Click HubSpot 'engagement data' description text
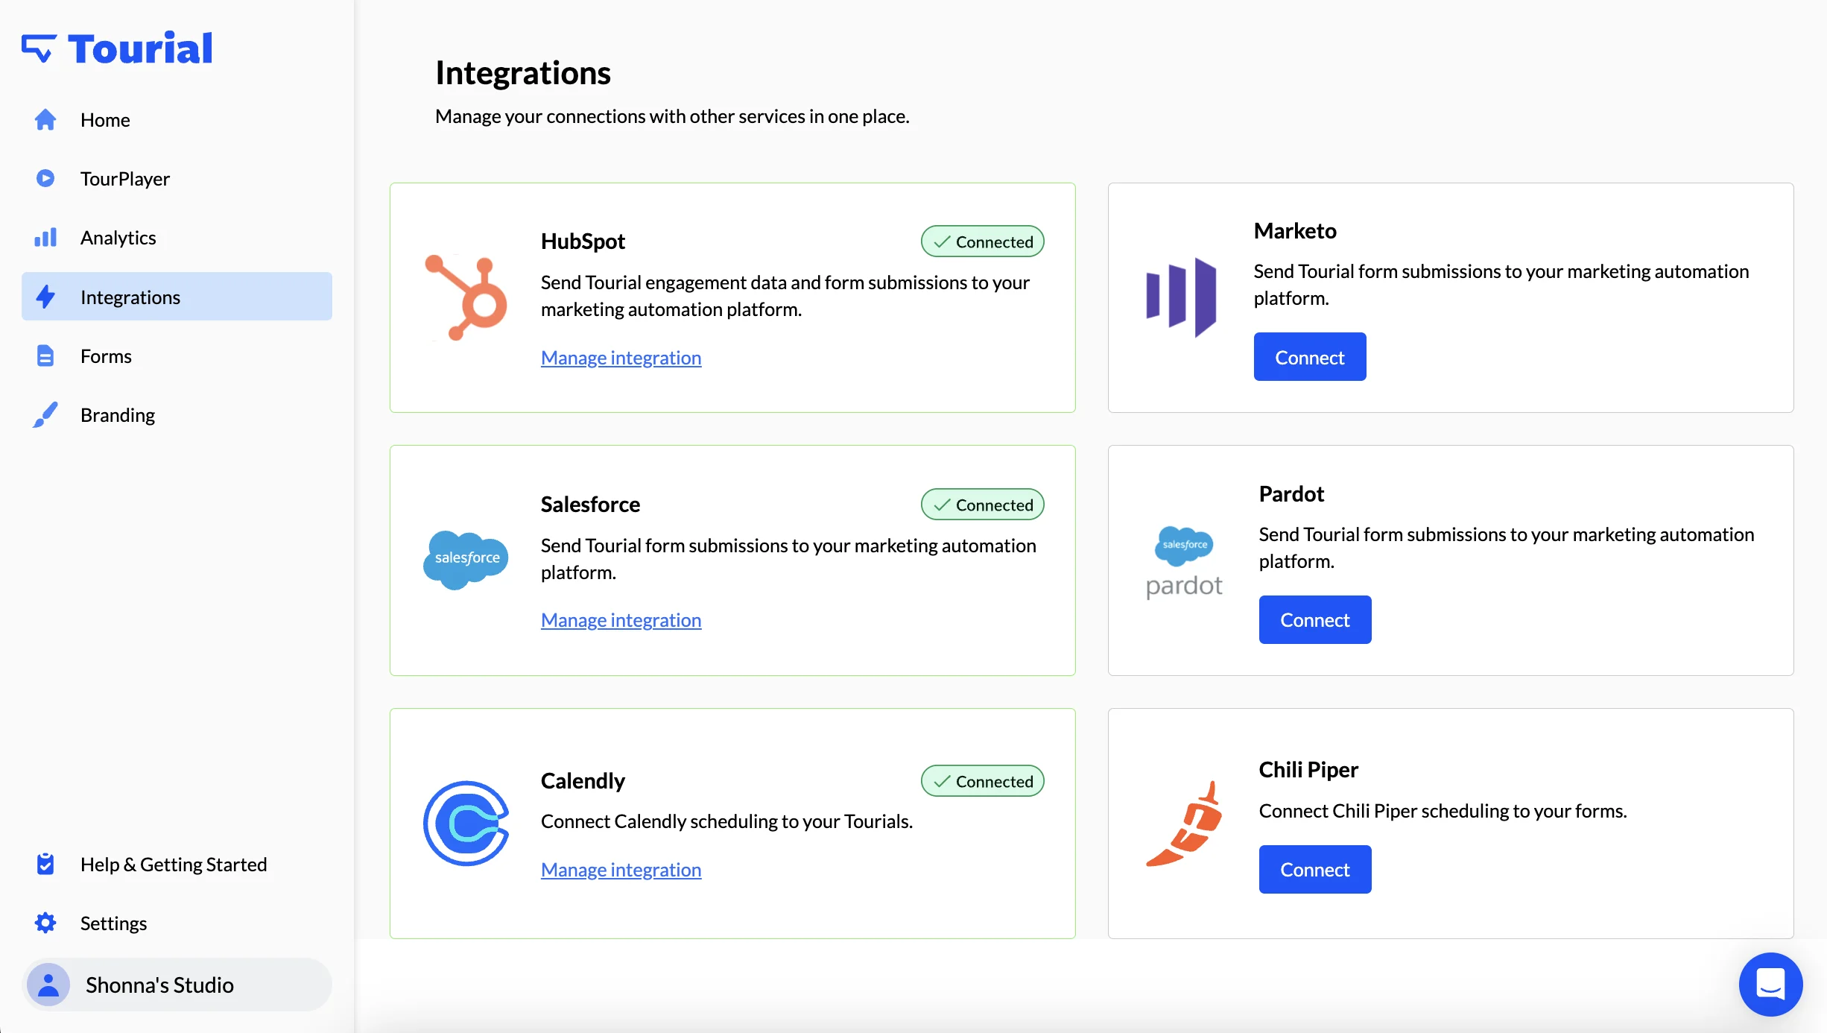 (x=785, y=295)
